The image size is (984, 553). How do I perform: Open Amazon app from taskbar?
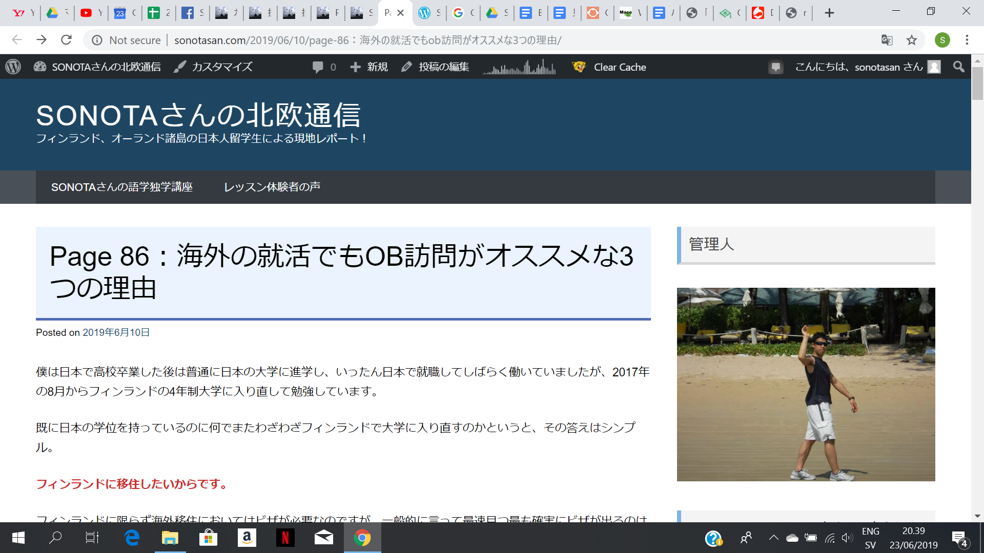[247, 538]
